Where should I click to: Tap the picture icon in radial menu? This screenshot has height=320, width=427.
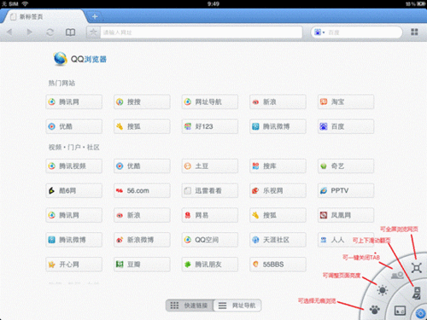400,311
